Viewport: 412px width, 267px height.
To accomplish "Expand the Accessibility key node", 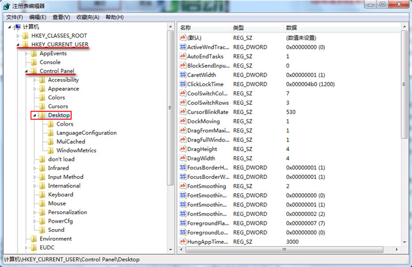I will 35,80.
